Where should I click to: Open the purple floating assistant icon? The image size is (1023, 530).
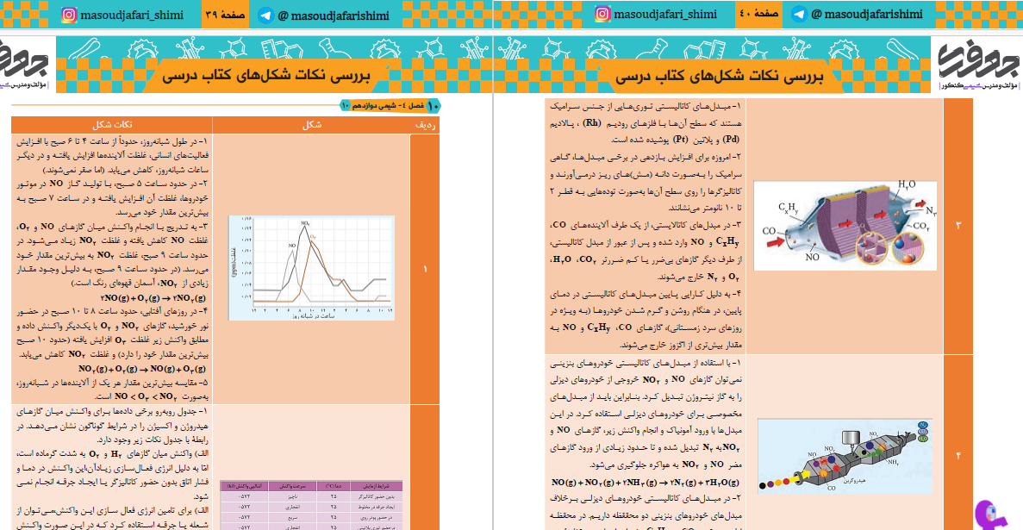point(992,515)
